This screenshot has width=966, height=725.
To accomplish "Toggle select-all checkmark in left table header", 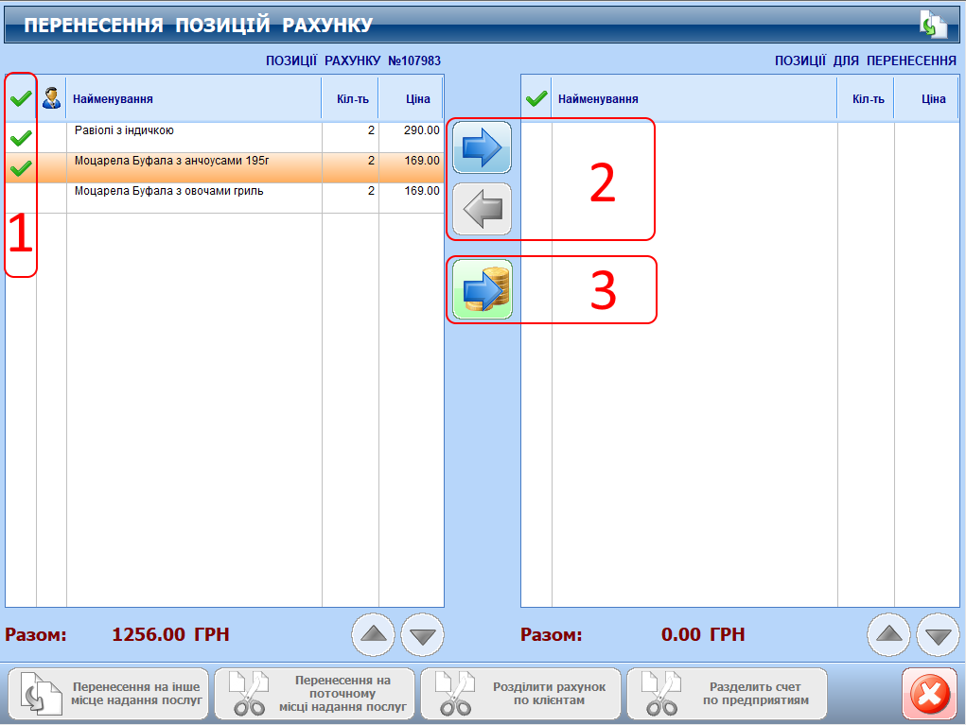I will (21, 98).
